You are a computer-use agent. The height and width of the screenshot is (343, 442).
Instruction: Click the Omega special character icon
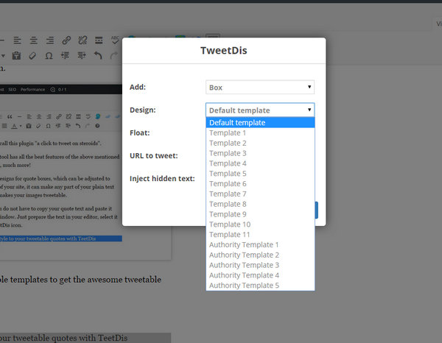coord(49,55)
